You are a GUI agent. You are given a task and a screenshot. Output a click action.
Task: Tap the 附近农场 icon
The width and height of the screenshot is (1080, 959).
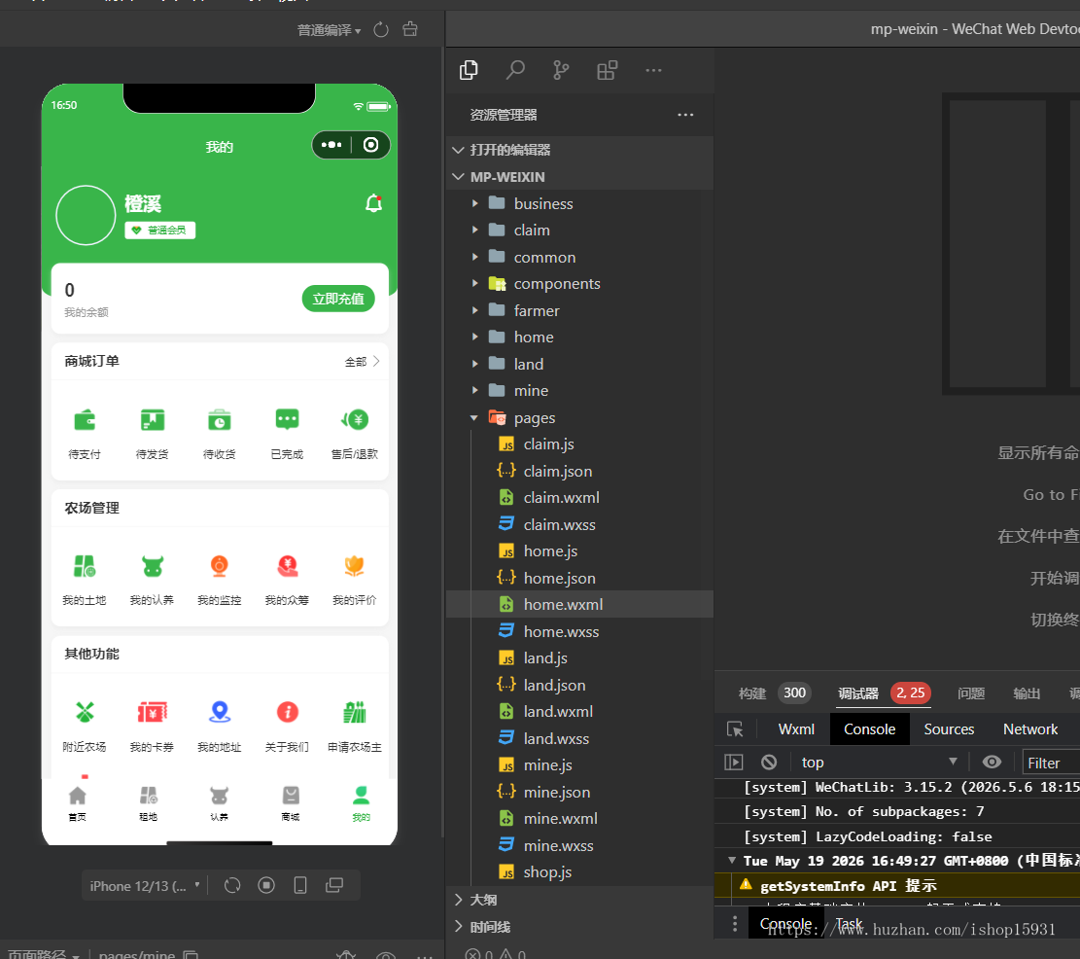85,712
